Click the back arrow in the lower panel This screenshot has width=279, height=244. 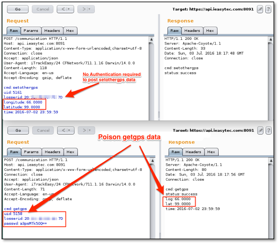62,130
